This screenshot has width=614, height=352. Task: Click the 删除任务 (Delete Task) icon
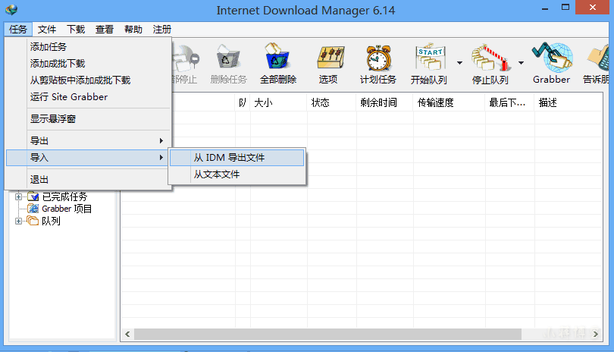pyautogui.click(x=228, y=64)
